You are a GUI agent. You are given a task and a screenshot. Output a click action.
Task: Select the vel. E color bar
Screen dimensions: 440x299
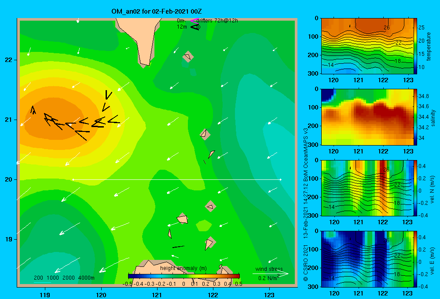[415, 259]
